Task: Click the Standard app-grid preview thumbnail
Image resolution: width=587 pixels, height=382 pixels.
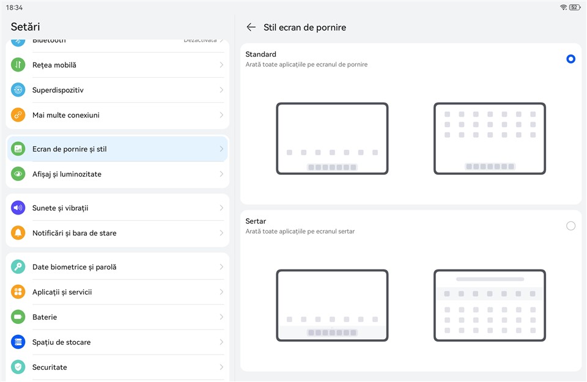Action: pyautogui.click(x=489, y=139)
